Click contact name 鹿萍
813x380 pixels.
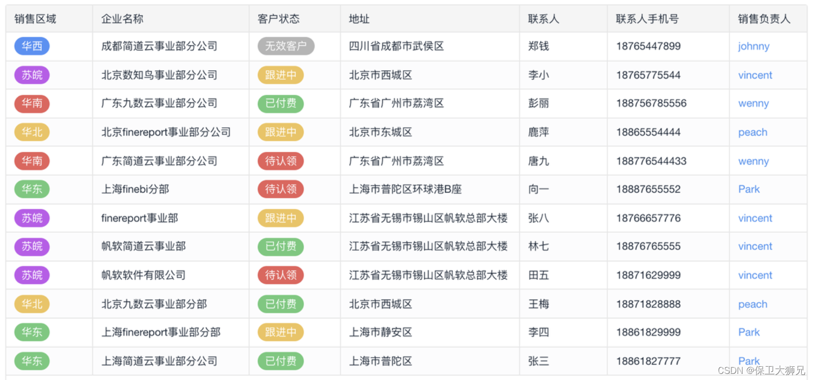click(x=538, y=132)
